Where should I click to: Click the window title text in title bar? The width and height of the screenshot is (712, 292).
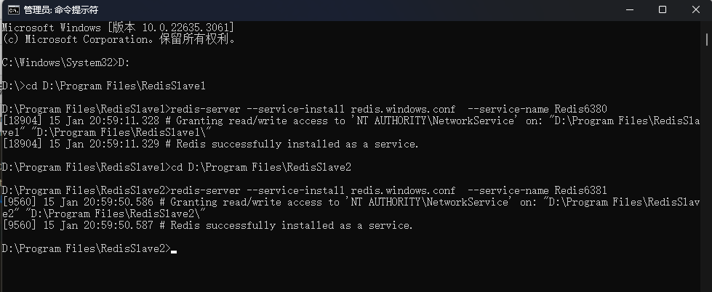(x=60, y=10)
